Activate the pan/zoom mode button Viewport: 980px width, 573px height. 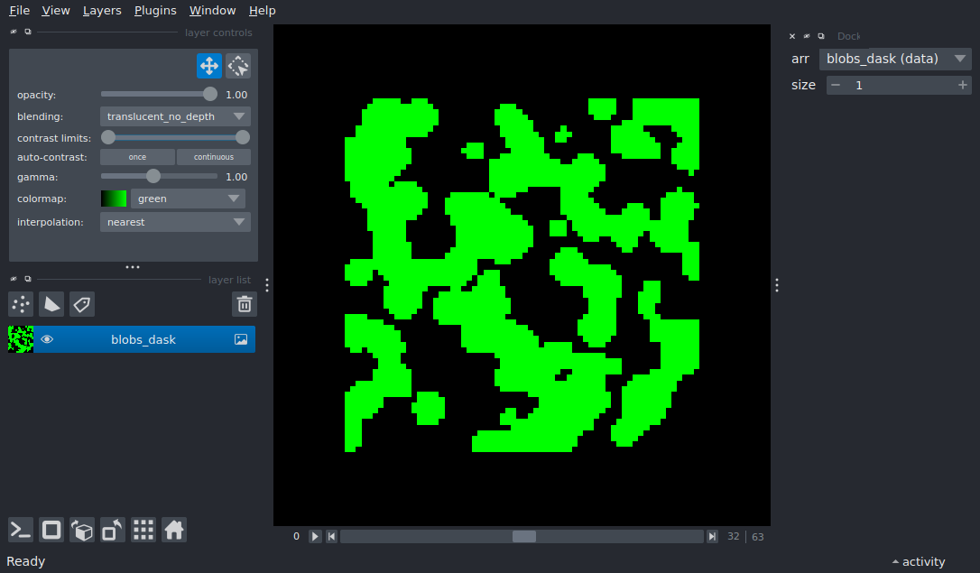tap(209, 66)
